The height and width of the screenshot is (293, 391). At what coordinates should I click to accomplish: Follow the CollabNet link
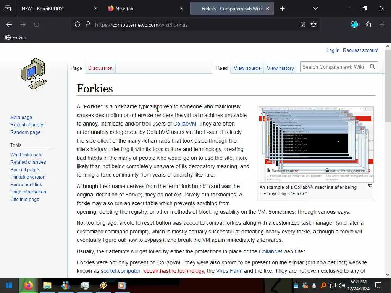click(x=270, y=251)
